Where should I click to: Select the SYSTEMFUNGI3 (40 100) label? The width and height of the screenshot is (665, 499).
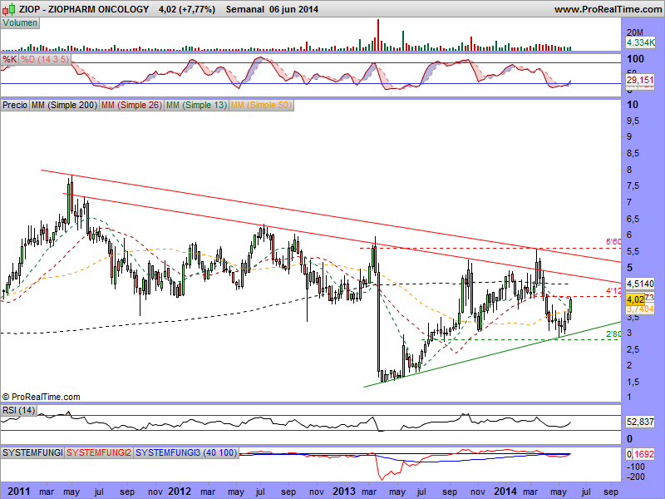click(185, 452)
